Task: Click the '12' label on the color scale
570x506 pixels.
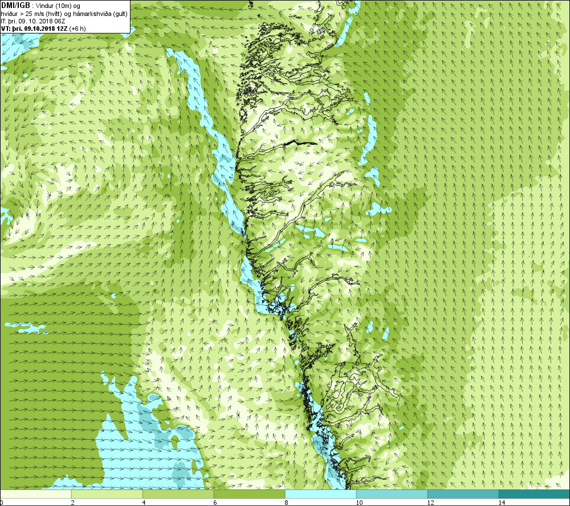Action: (430, 503)
